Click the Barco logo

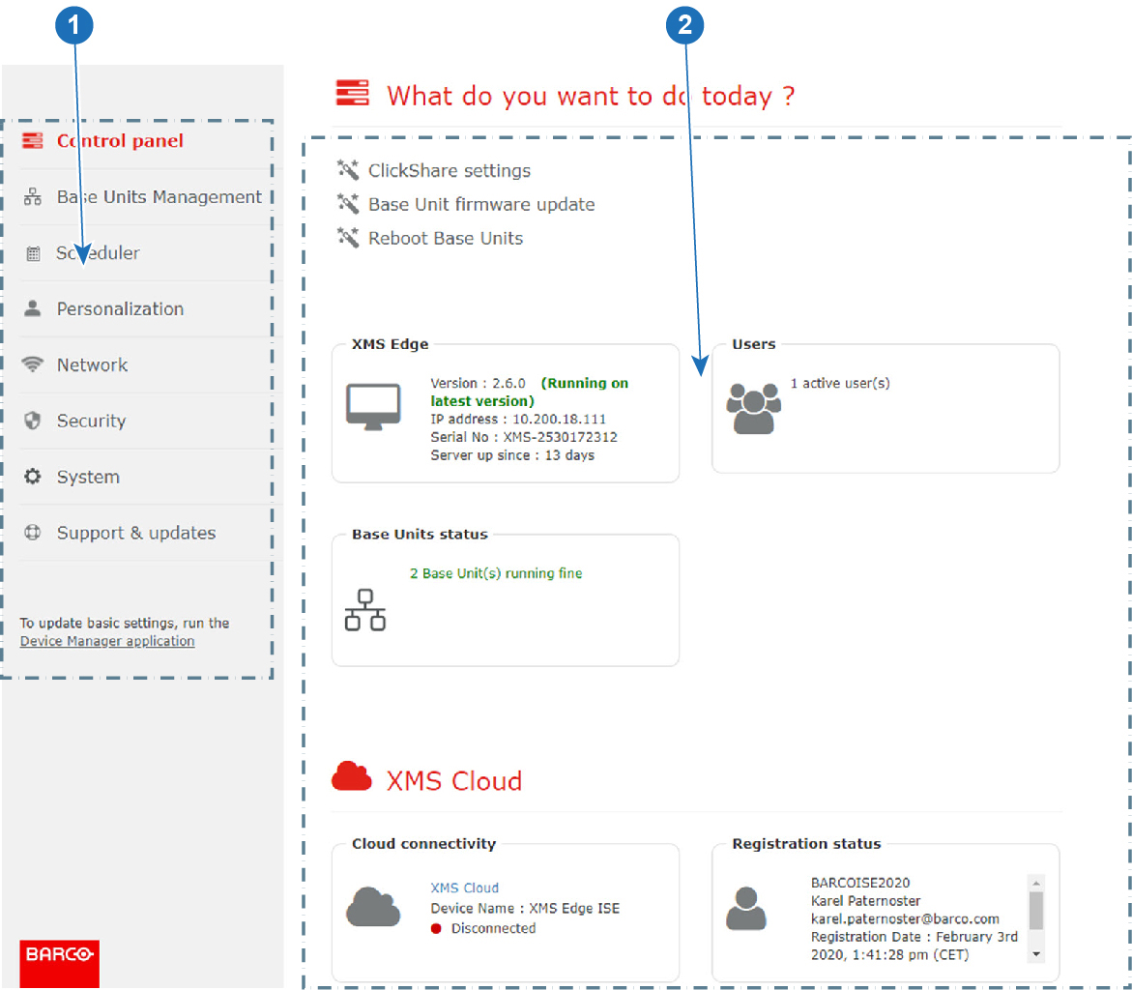[x=59, y=963]
